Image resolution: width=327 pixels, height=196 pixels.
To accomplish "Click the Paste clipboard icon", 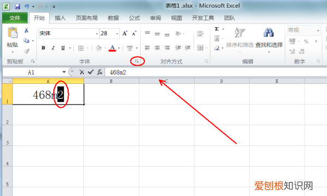I will pos(13,33).
